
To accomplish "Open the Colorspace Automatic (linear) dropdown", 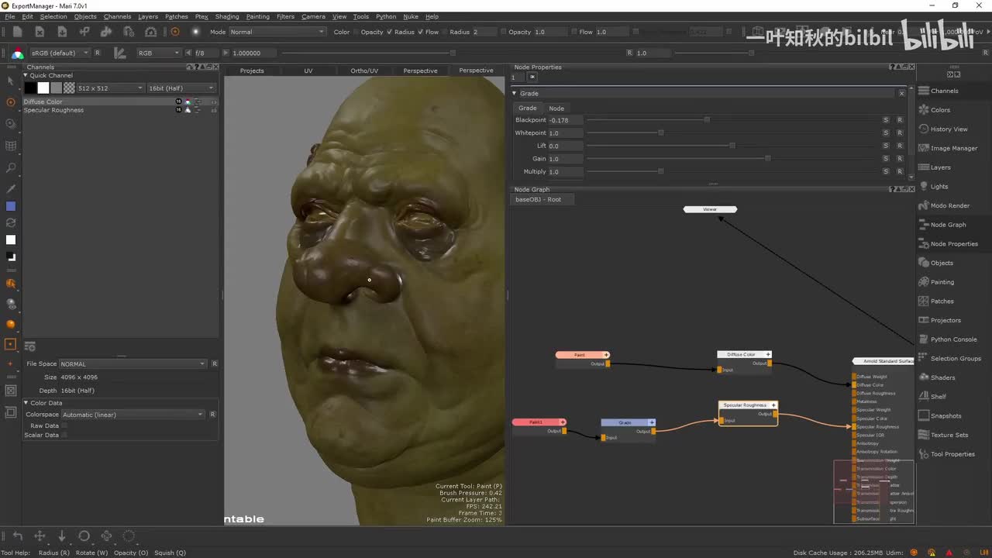I will click(133, 415).
